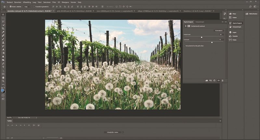Select the Zoom magnifier tool
Viewport: 260px width, 140px height.
3,81
